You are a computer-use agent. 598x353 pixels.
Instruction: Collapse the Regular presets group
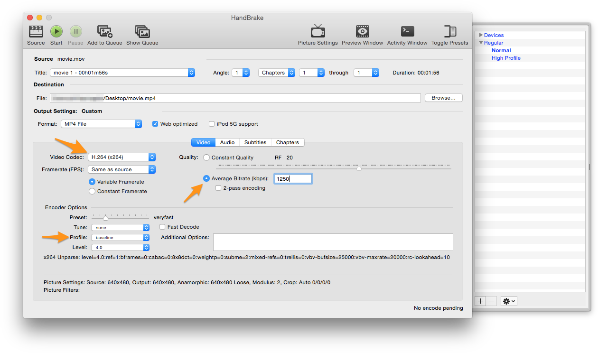[481, 43]
